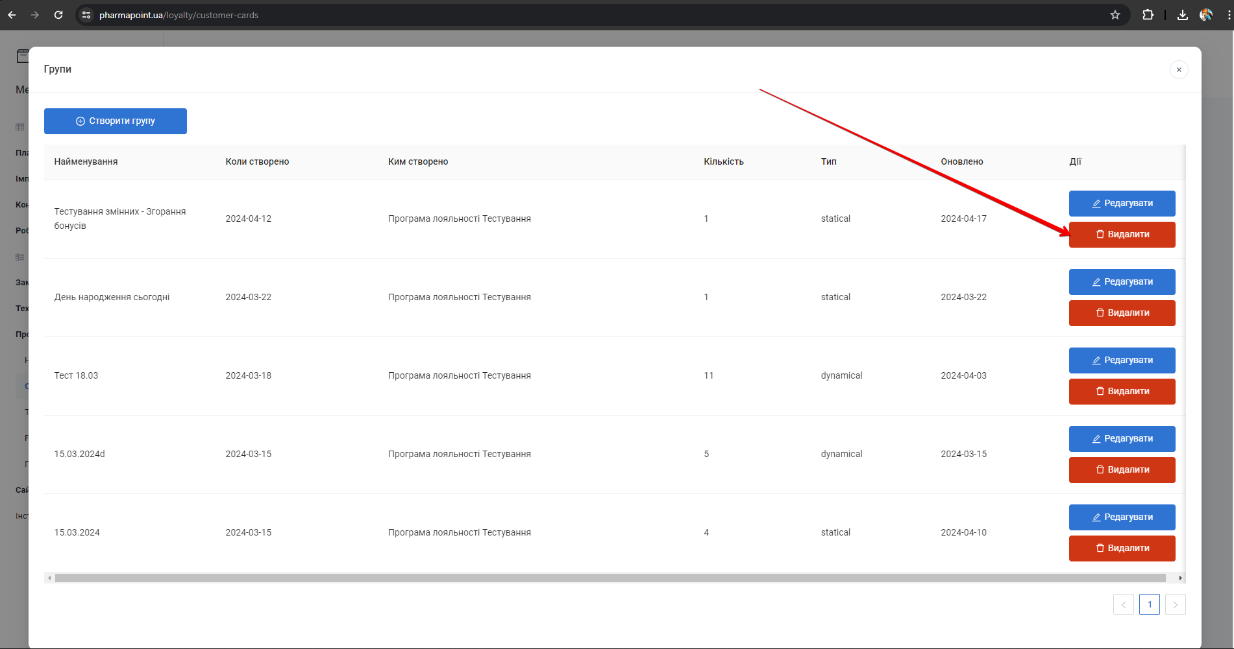Close the Групи modal dialog
Image resolution: width=1234 pixels, height=649 pixels.
(1179, 70)
